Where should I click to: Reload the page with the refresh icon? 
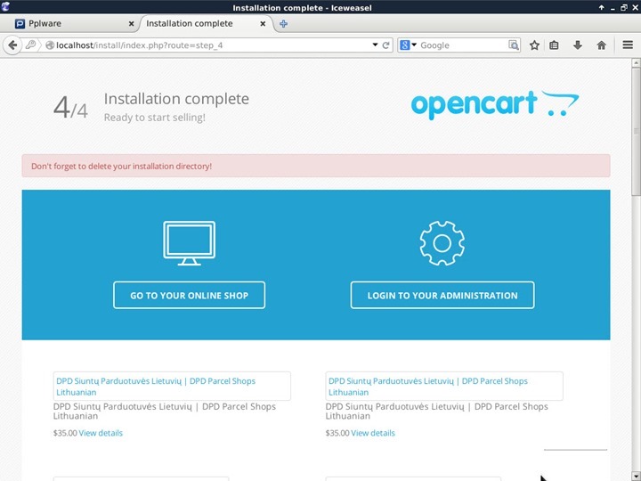click(385, 45)
